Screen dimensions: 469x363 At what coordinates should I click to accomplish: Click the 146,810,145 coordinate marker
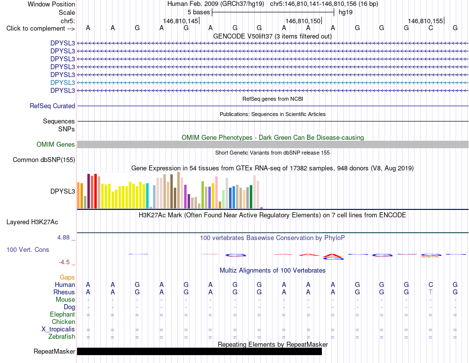pyautogui.click(x=180, y=21)
